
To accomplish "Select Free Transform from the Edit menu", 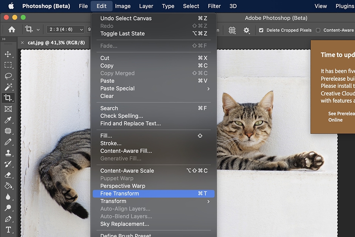I will coord(119,193).
